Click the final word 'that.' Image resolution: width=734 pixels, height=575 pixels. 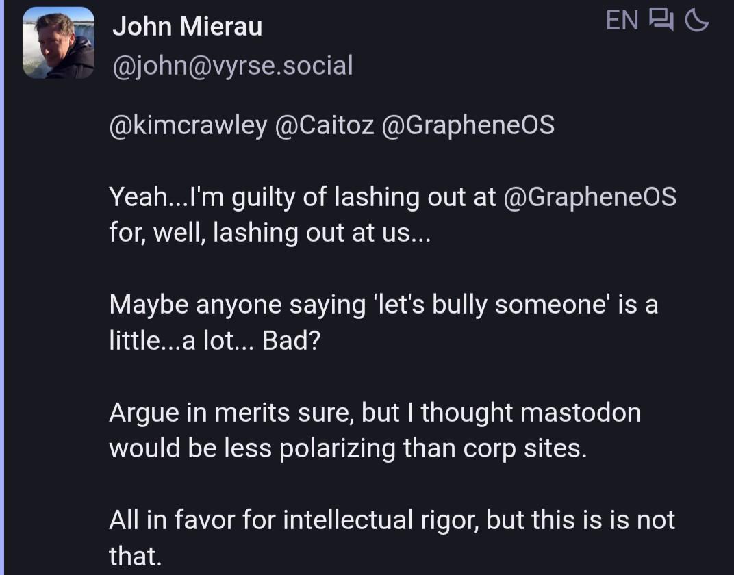pyautogui.click(x=136, y=557)
